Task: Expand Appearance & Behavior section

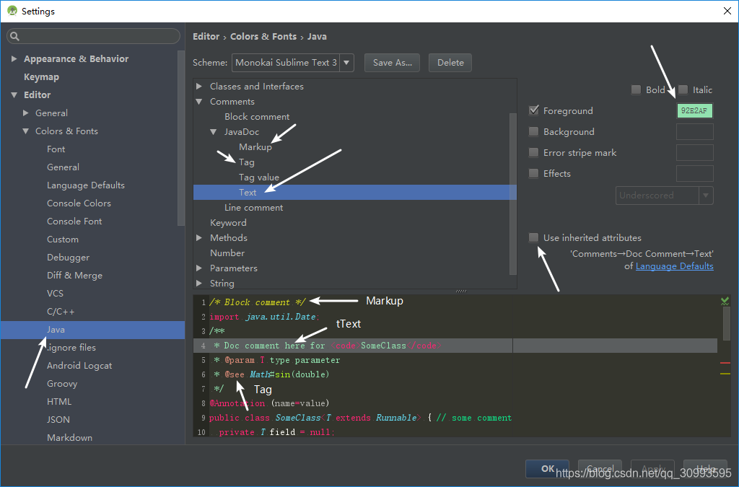Action: tap(14, 59)
